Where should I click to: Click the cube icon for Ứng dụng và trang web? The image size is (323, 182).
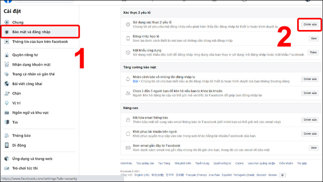click(x=7, y=158)
